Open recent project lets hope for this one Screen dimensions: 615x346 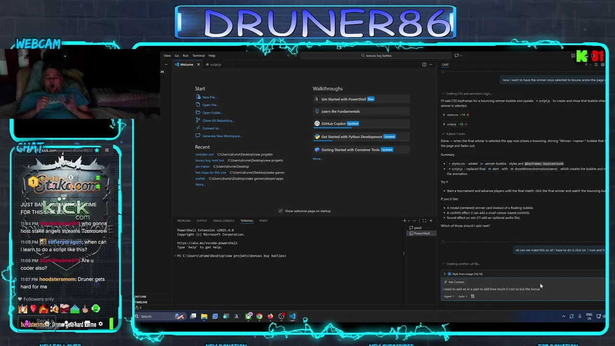[210, 172]
